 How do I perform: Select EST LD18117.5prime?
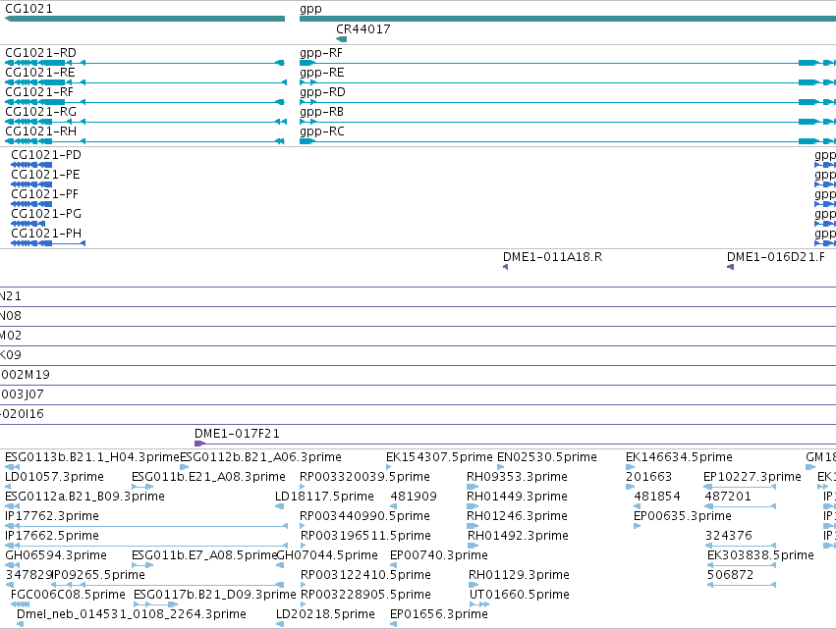pyautogui.click(x=324, y=497)
